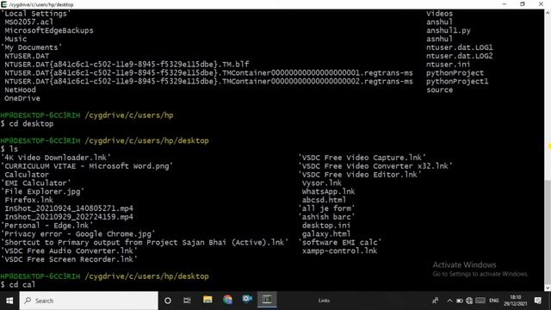Click the 'Shortcut to Primary output' entry
The width and height of the screenshot is (551, 310).
click(145, 242)
